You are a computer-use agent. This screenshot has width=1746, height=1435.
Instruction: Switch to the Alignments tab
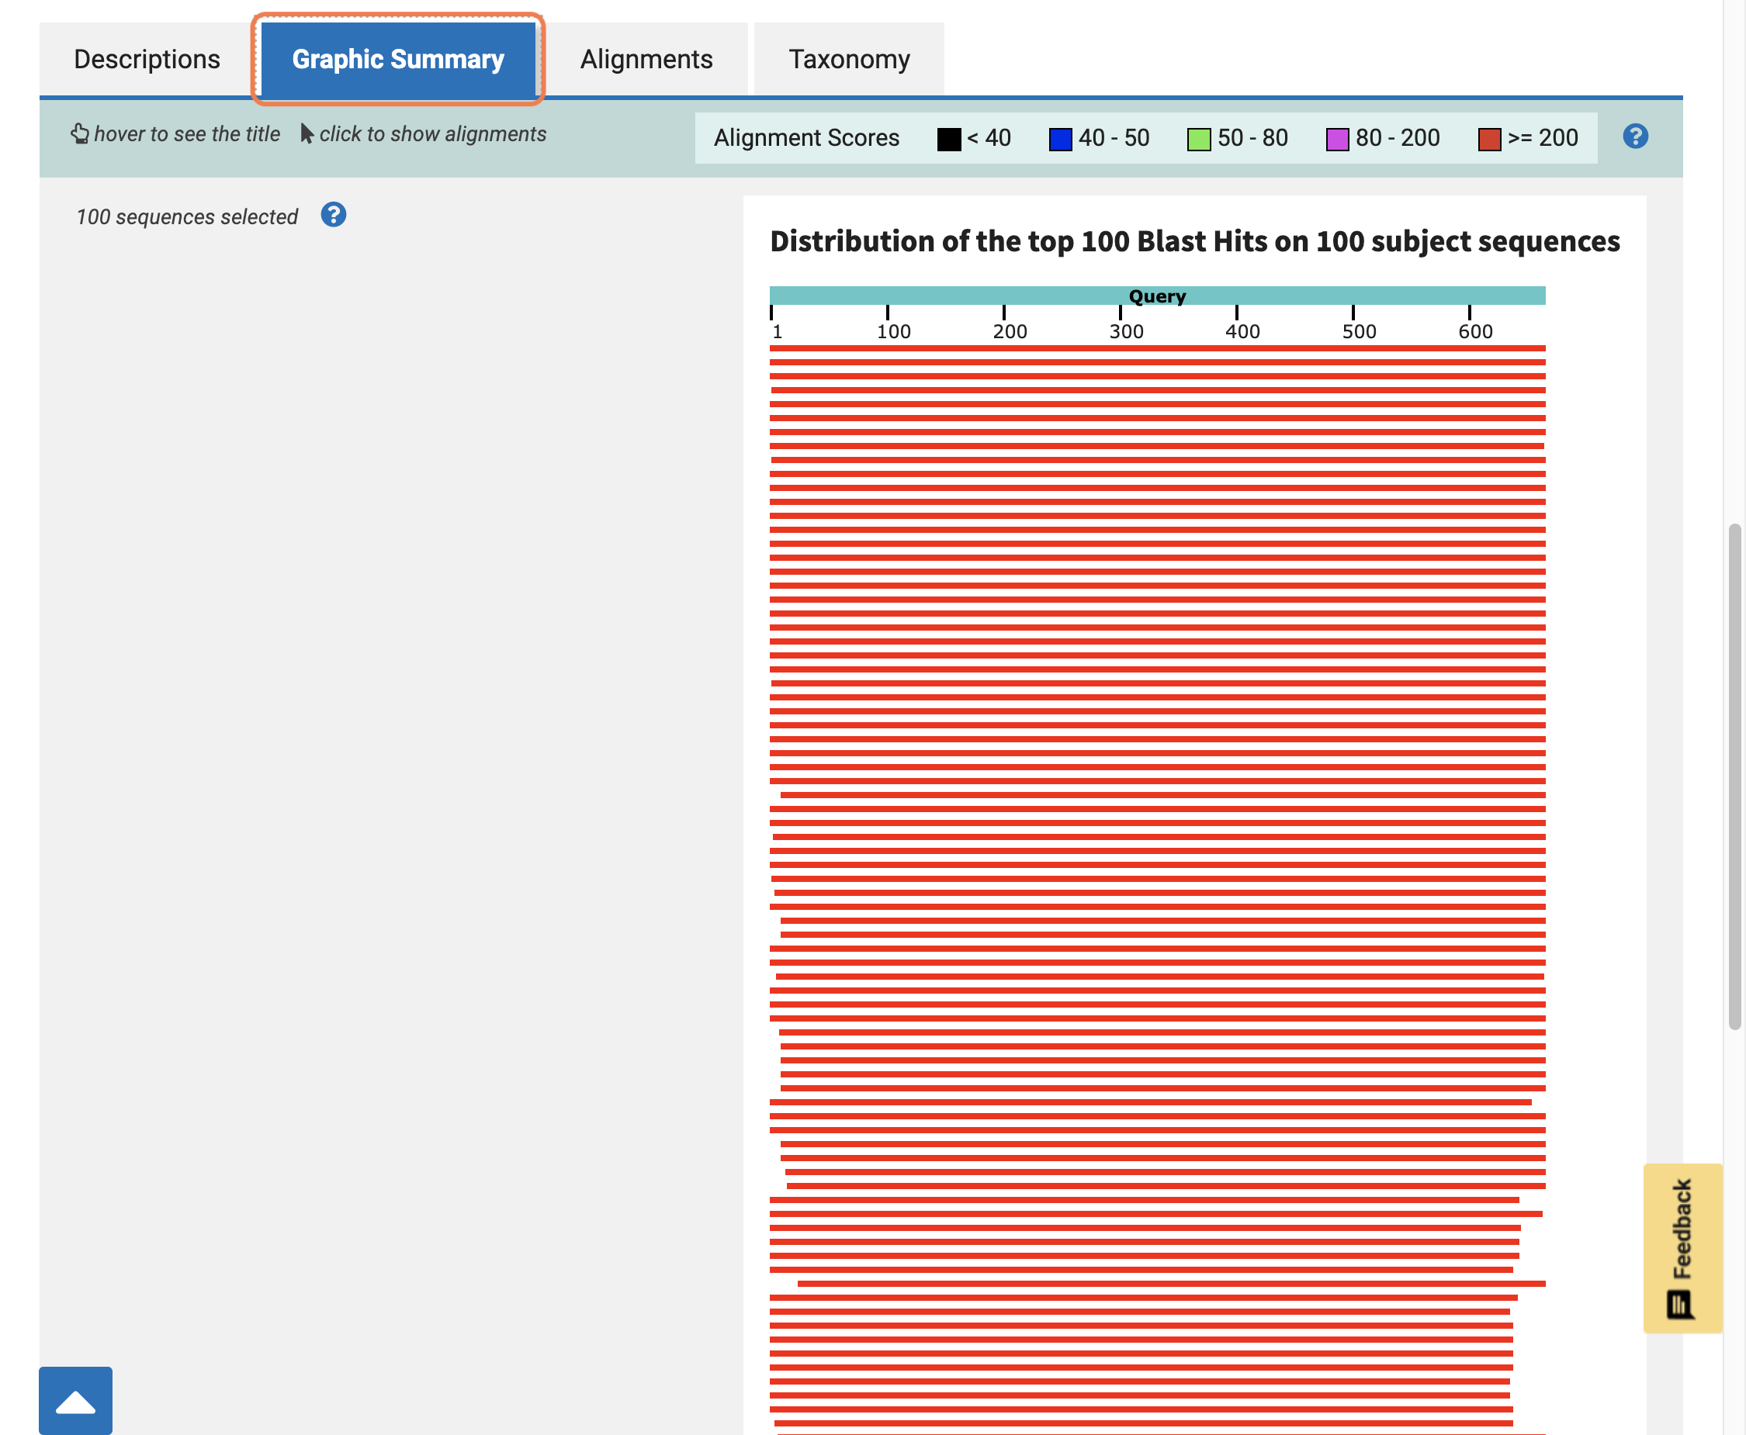pos(646,60)
